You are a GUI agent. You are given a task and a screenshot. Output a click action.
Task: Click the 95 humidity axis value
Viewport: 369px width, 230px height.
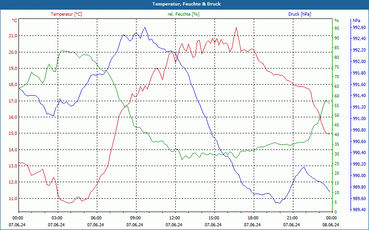(x=337, y=29)
